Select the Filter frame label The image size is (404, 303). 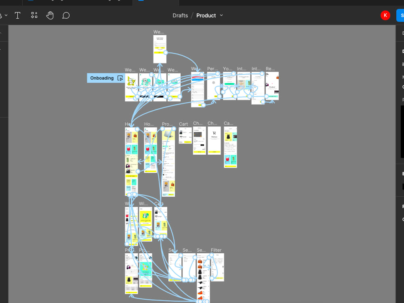tap(216, 250)
